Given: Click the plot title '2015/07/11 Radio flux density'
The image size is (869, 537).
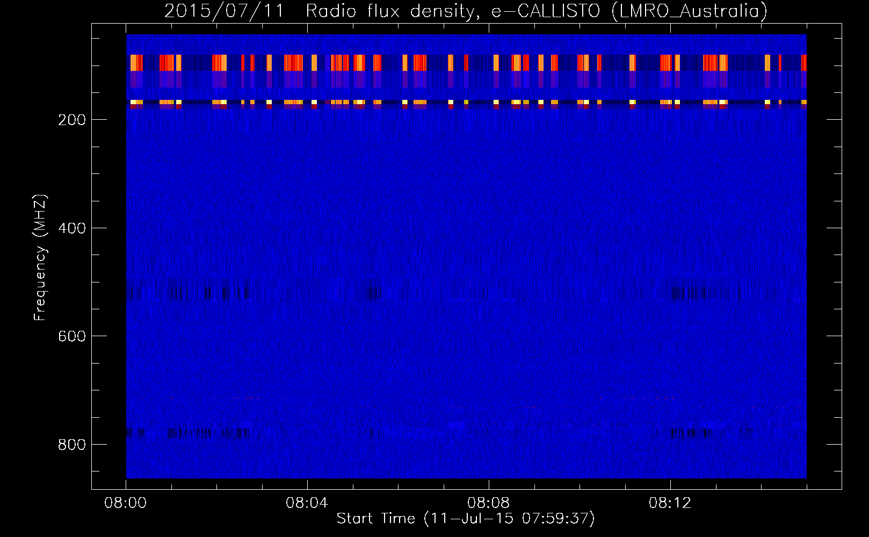Looking at the screenshot, I should click(466, 11).
